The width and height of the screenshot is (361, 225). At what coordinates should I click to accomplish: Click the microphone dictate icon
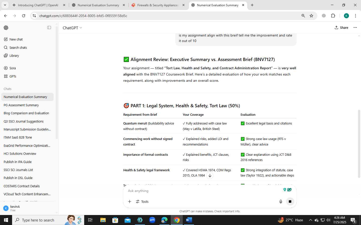[x=281, y=201]
